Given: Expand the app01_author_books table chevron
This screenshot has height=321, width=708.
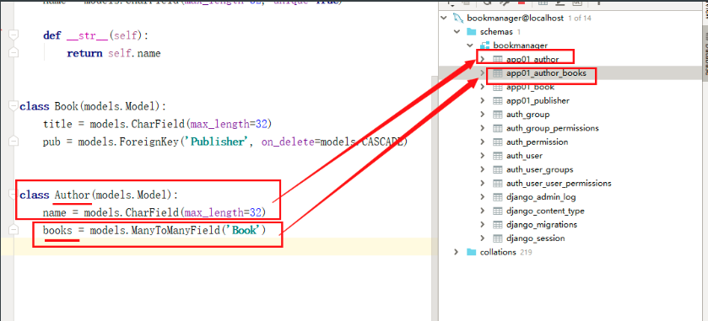Looking at the screenshot, I should (483, 73).
